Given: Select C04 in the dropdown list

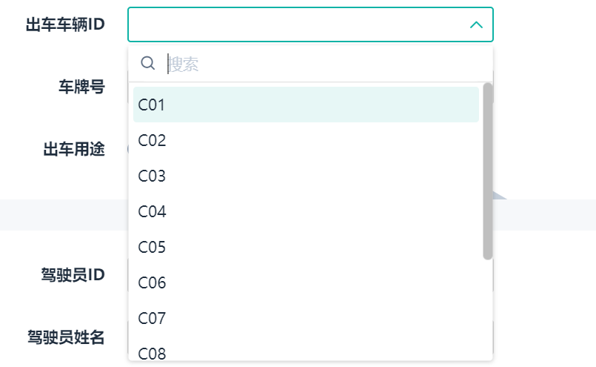Looking at the screenshot, I should [306, 211].
